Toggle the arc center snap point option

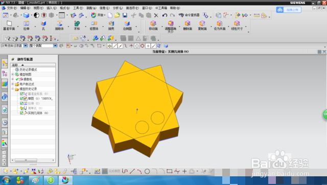point(137,46)
